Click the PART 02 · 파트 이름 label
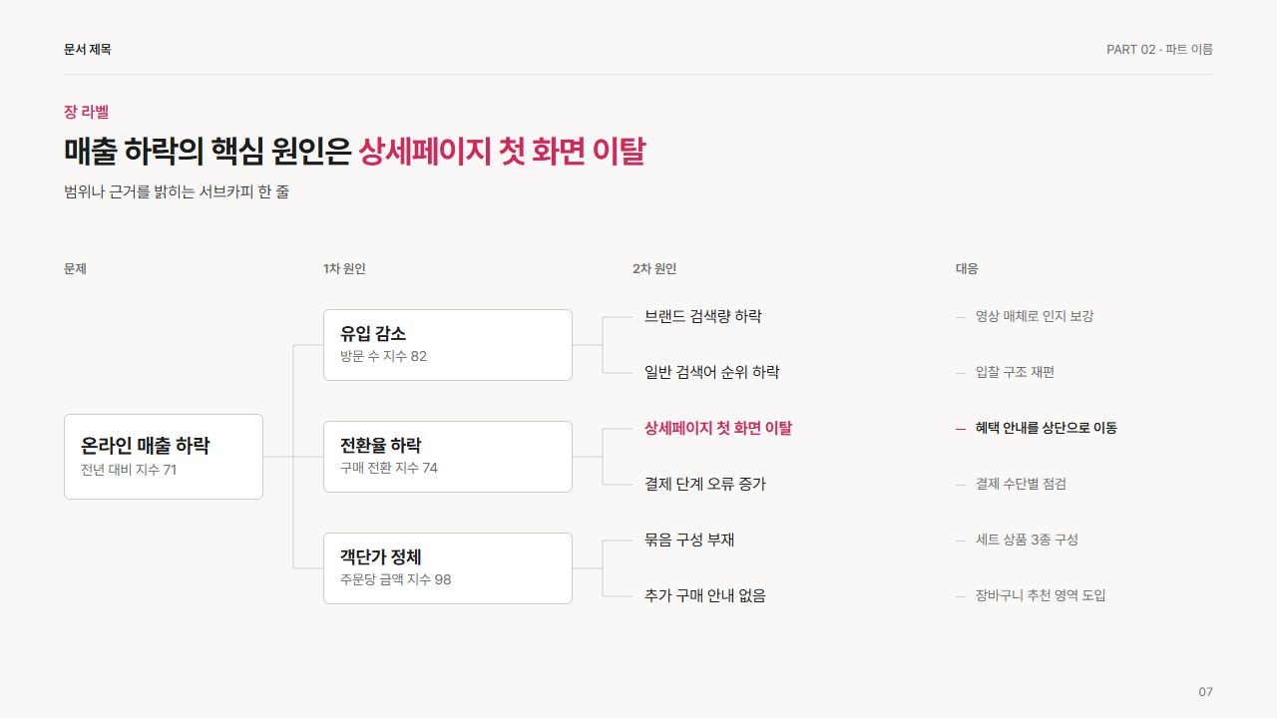Viewport: 1277px width, 718px height. (x=1159, y=49)
